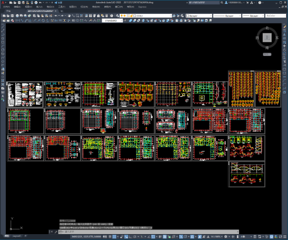Screen dimensions: 288x240
Task: Select the Line tool in Draw toolbar
Action: pyautogui.click(x=3, y=26)
